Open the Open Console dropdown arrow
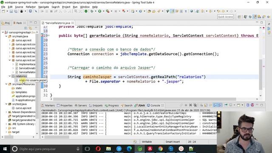 [x=242, y=105]
